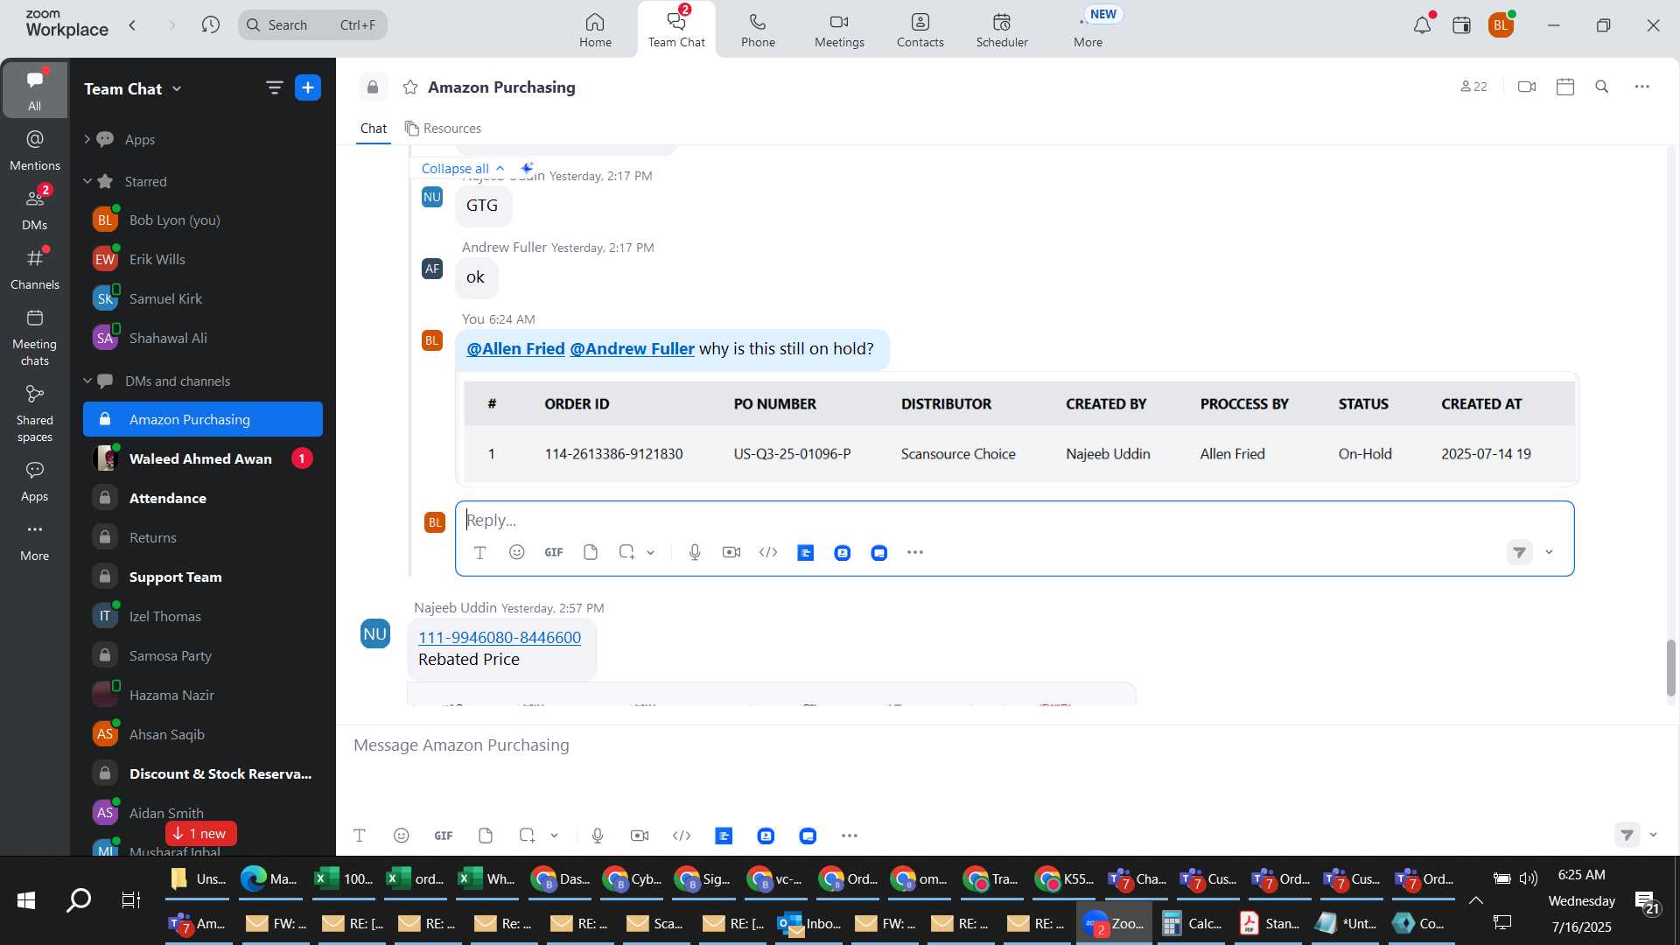Insert code snippet in main message toolbar
1680x945 pixels.
tap(682, 836)
